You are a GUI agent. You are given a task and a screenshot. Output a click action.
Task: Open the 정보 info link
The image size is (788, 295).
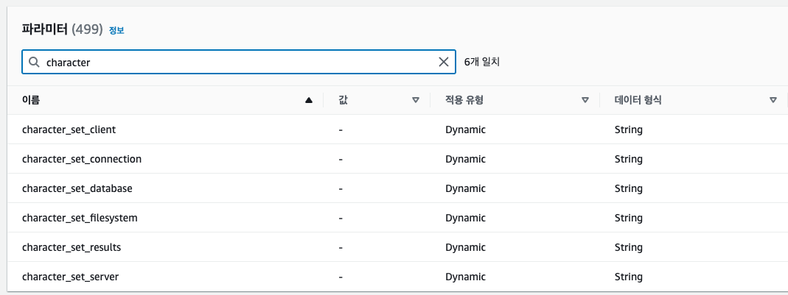[116, 31]
